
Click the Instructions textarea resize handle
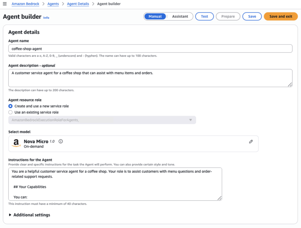click(219, 198)
